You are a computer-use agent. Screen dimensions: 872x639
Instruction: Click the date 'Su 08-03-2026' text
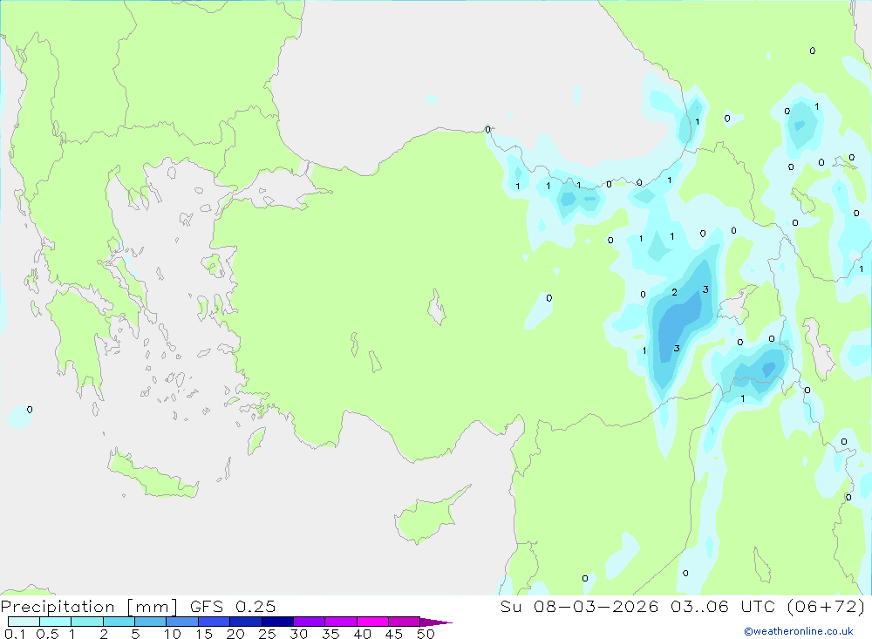[580, 607]
